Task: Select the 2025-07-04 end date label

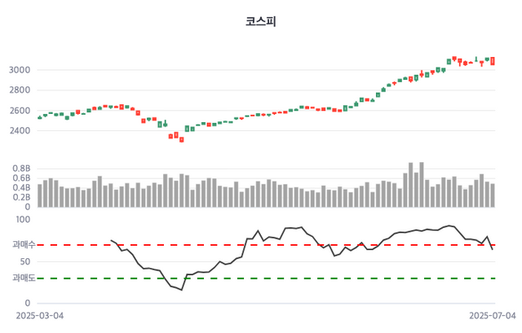Action: [x=493, y=315]
